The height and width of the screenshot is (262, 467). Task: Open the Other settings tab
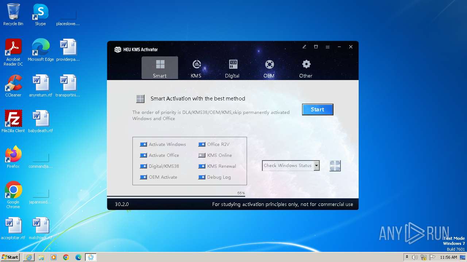tap(306, 68)
